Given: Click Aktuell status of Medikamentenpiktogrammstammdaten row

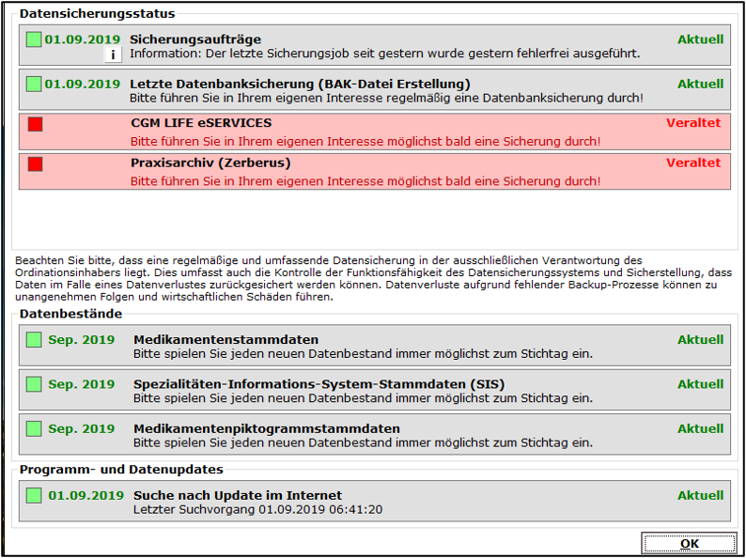Looking at the screenshot, I should [x=701, y=428].
